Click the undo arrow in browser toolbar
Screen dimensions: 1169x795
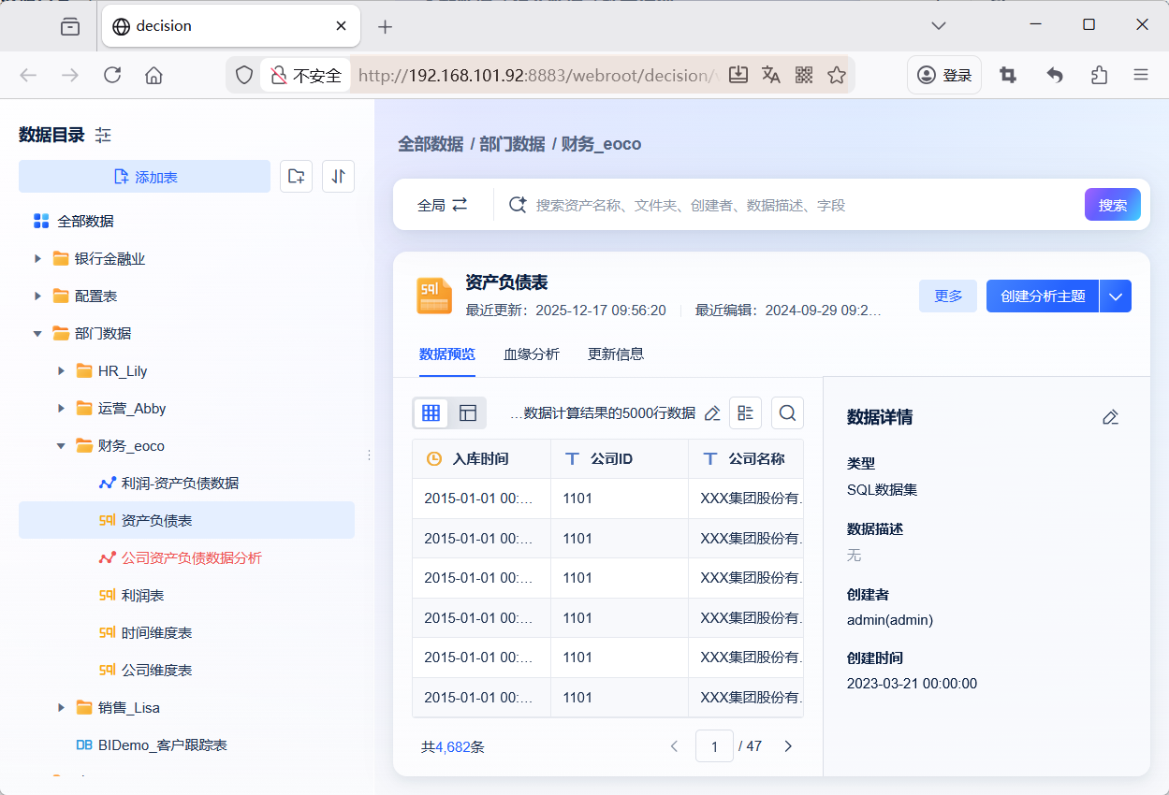1055,75
